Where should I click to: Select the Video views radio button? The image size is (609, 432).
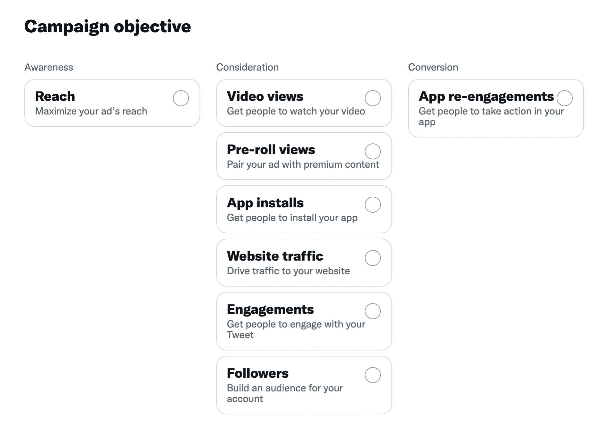[372, 98]
